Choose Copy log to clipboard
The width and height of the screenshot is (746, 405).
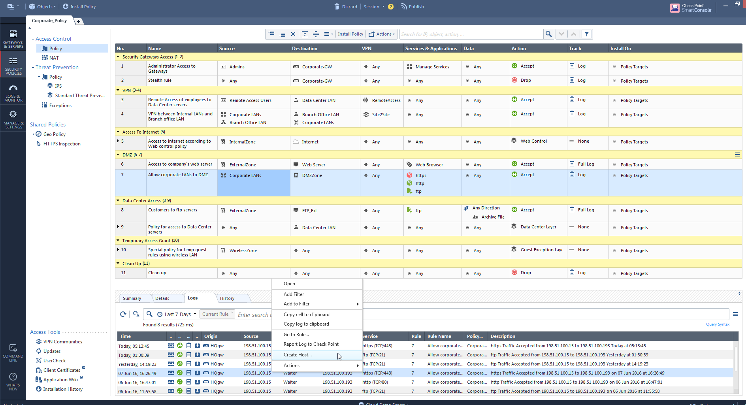pos(317,324)
